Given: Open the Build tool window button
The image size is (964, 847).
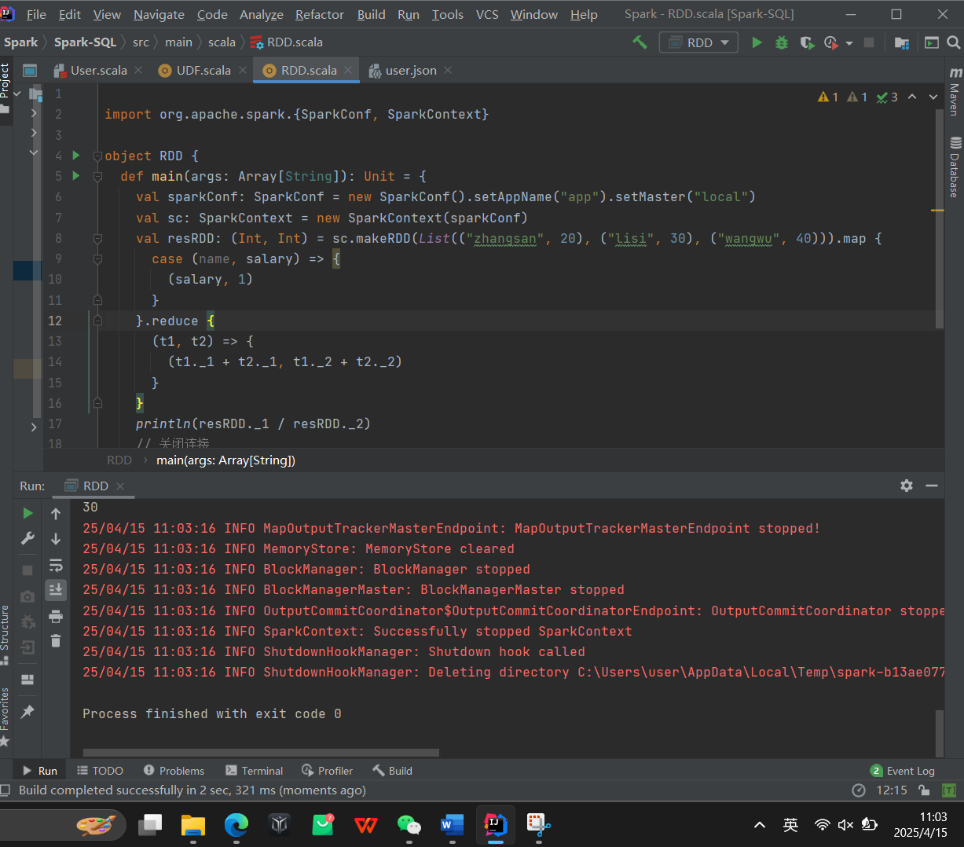Looking at the screenshot, I should pos(392,771).
